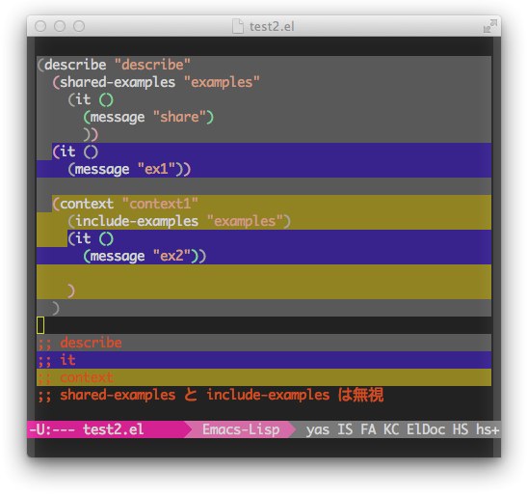This screenshot has width=527, height=497.
Task: Click the test2.el buffer name in mode line
Action: pyautogui.click(x=114, y=429)
